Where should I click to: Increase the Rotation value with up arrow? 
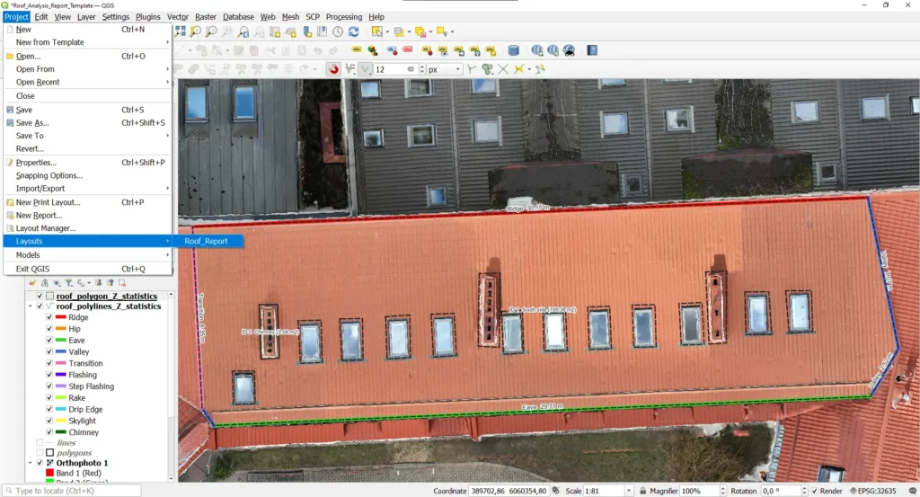[804, 488]
